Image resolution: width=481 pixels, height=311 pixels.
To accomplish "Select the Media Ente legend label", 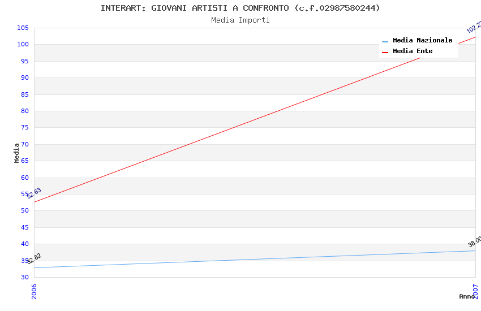I will [x=413, y=51].
